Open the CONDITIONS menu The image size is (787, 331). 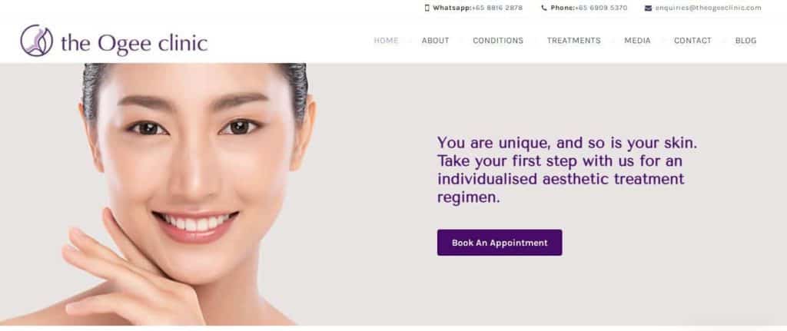498,41
